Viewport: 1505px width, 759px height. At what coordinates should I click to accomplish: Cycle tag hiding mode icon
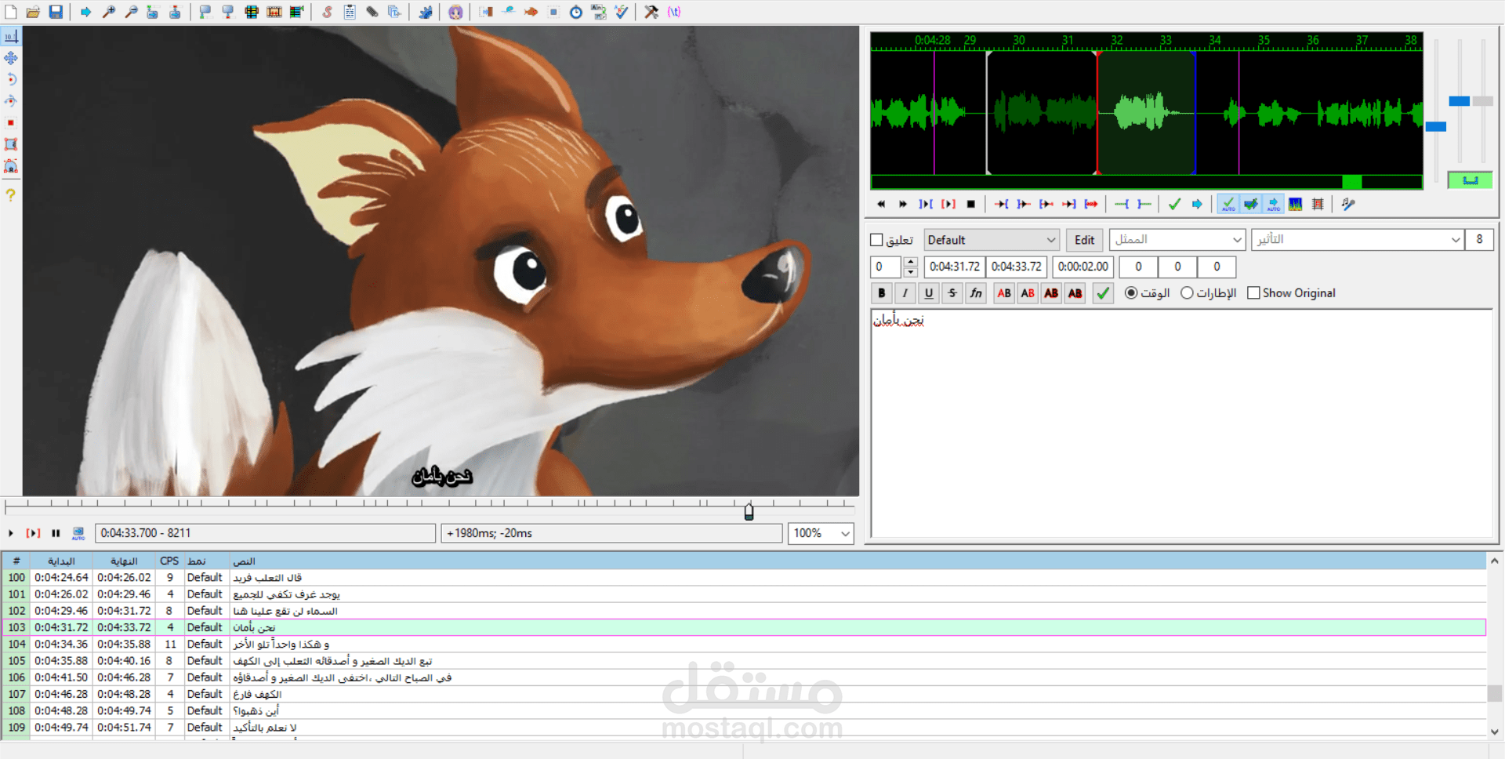tap(674, 12)
